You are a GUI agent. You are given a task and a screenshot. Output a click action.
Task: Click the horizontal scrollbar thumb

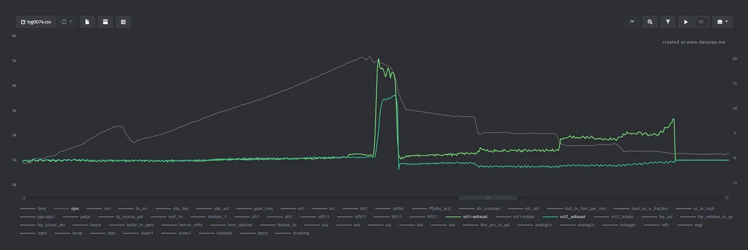[x=488, y=198]
